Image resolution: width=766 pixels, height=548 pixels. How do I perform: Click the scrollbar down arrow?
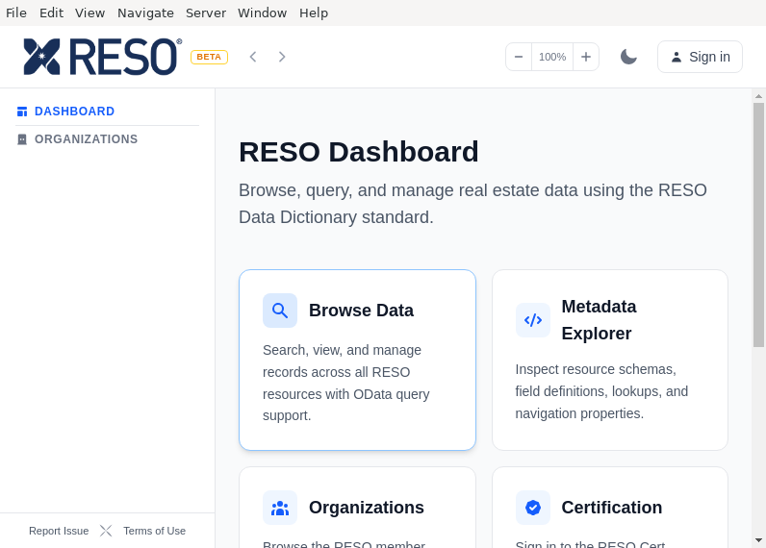758,540
